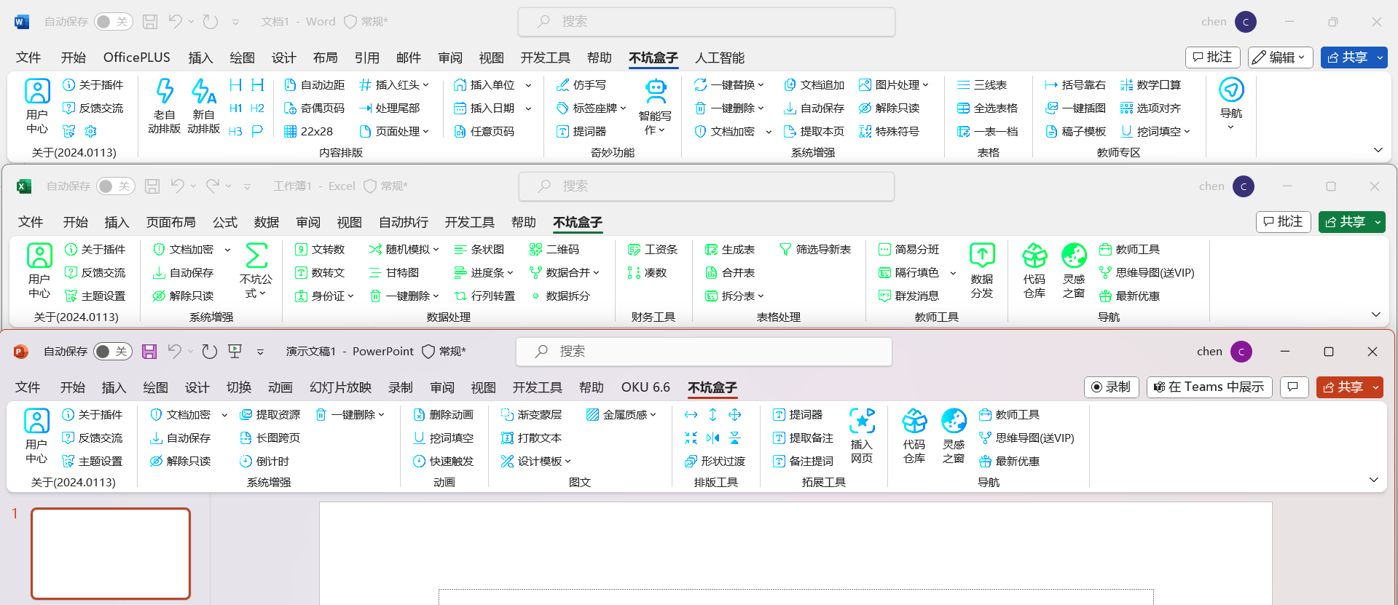Click PowerPoint search box
Viewport: 1398px width, 605px height.
[x=704, y=352]
